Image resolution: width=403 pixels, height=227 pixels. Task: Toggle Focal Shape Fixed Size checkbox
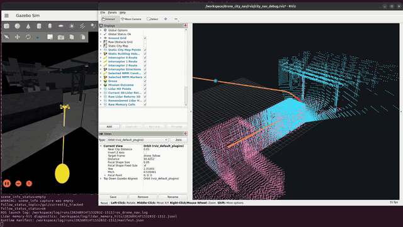coord(145,165)
